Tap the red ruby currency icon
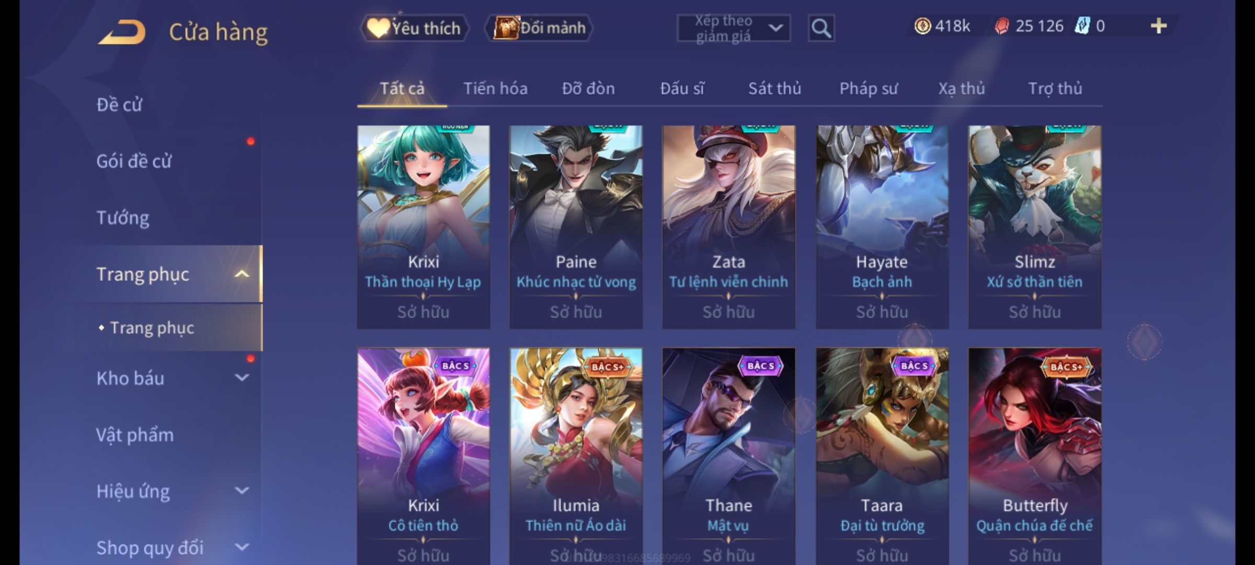 tap(1001, 26)
